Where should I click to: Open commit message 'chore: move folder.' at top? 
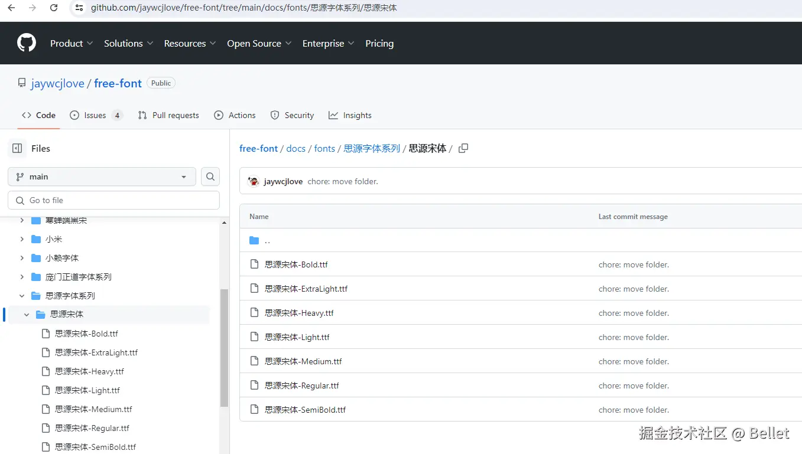pyautogui.click(x=343, y=181)
